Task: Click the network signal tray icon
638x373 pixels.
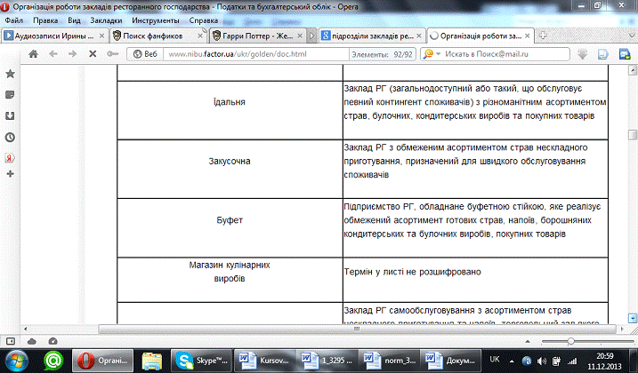Action: click(x=572, y=361)
